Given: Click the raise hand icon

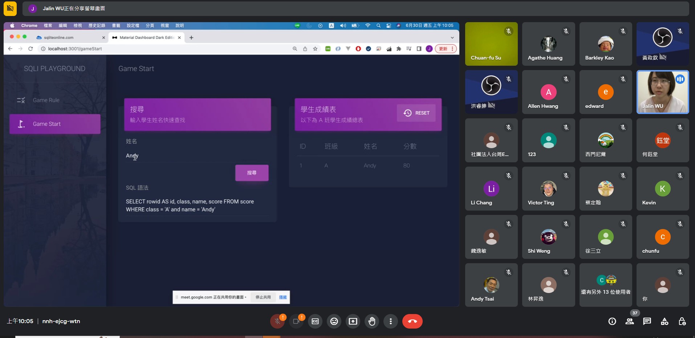Looking at the screenshot, I should pos(372,321).
